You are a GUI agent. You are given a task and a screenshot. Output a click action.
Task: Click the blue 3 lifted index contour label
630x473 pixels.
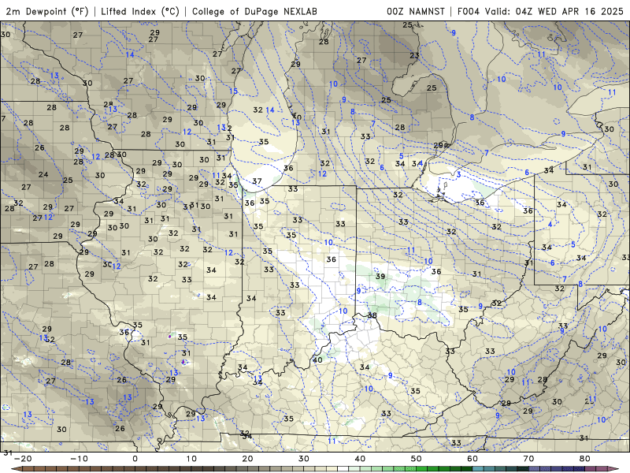(x=458, y=174)
